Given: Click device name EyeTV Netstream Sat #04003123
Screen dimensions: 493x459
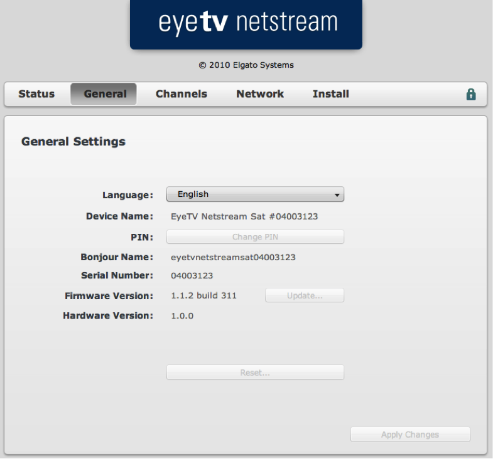Looking at the screenshot, I should (x=244, y=216).
